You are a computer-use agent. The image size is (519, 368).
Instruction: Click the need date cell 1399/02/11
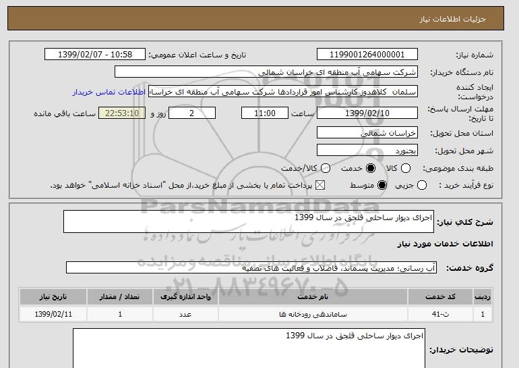[53, 314]
